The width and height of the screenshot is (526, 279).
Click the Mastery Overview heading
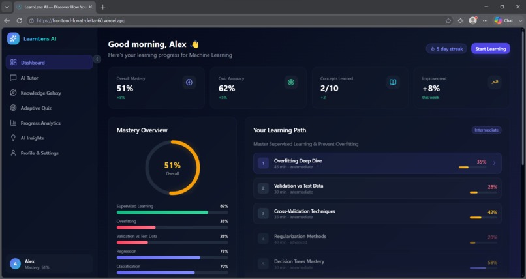[142, 130]
